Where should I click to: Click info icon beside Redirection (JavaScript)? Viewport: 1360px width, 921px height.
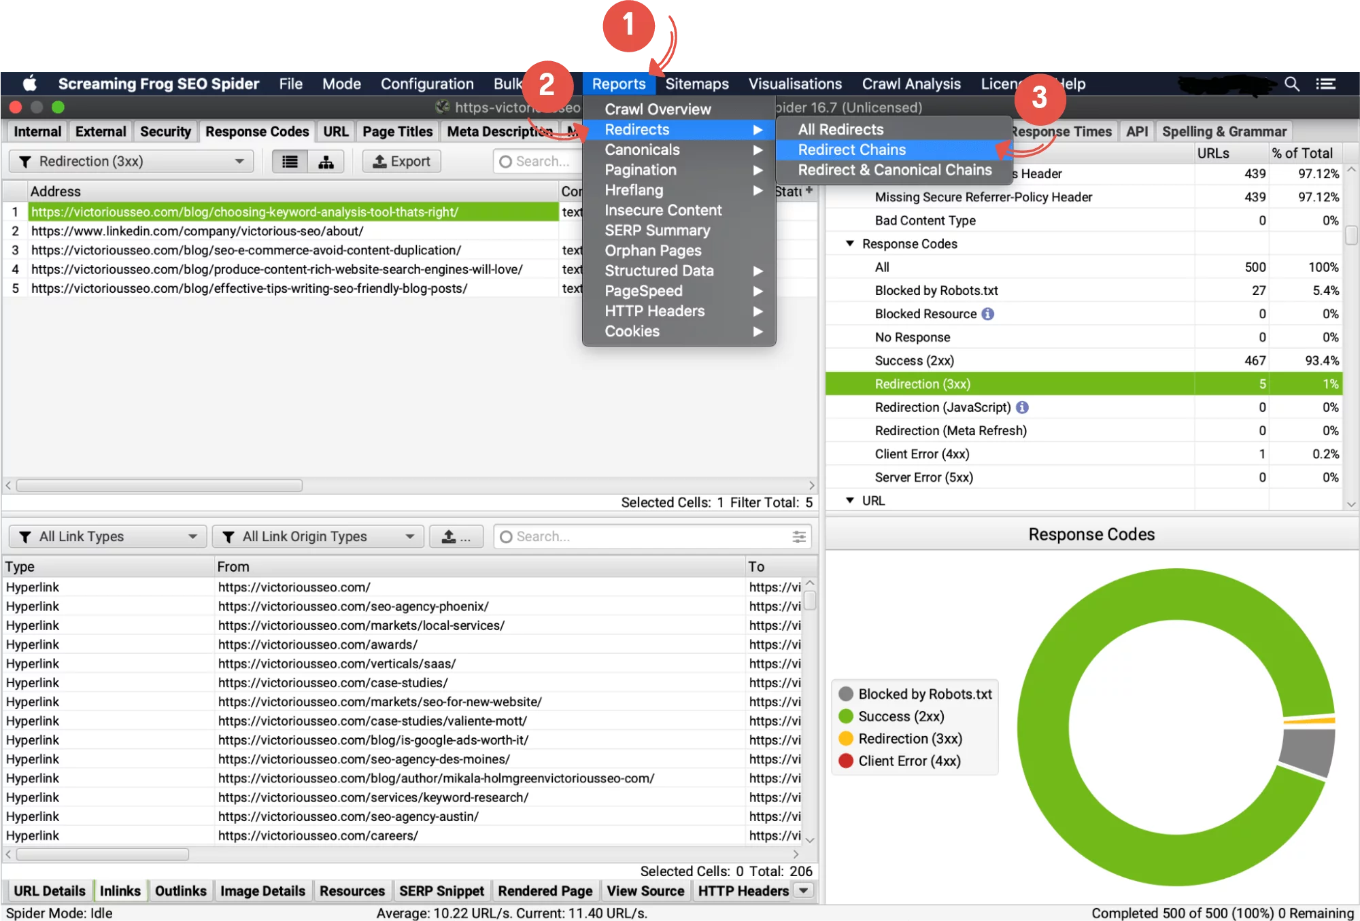(1022, 407)
